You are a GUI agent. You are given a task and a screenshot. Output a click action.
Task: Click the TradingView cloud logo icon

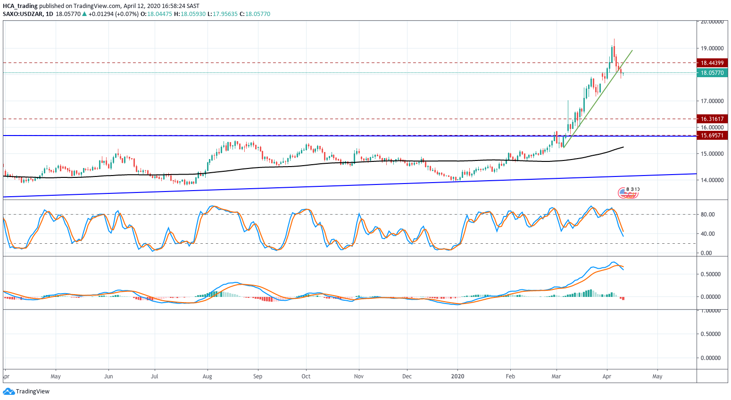pos(8,392)
